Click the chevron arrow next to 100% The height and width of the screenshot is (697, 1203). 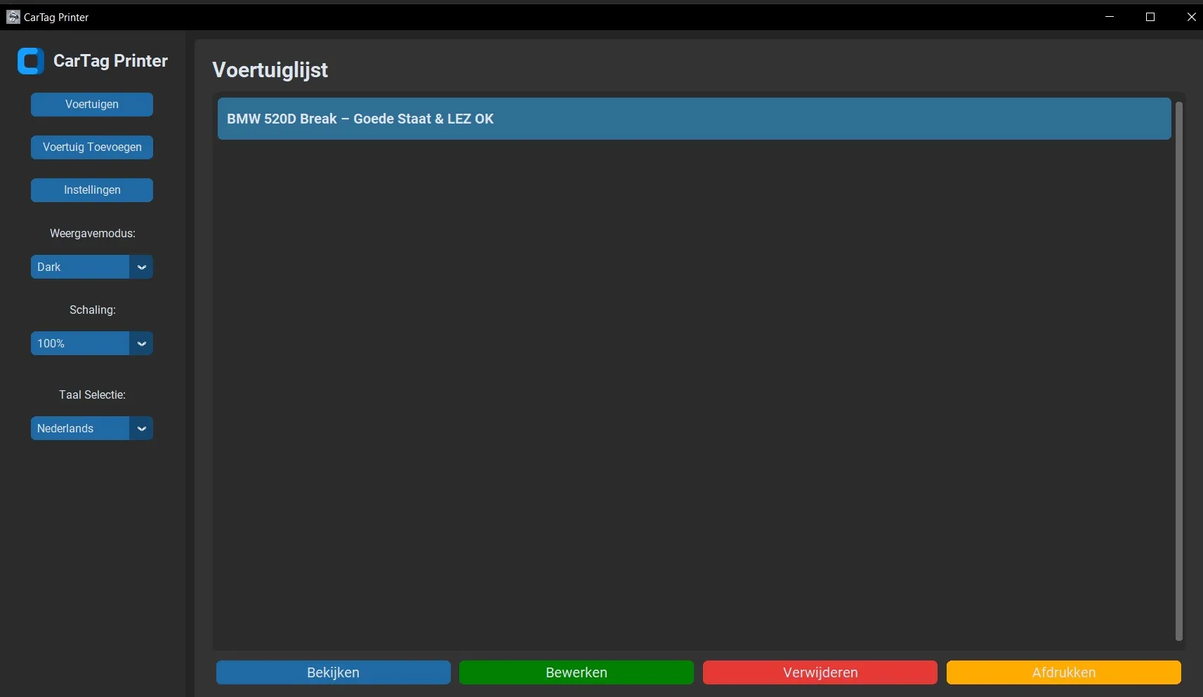click(142, 343)
